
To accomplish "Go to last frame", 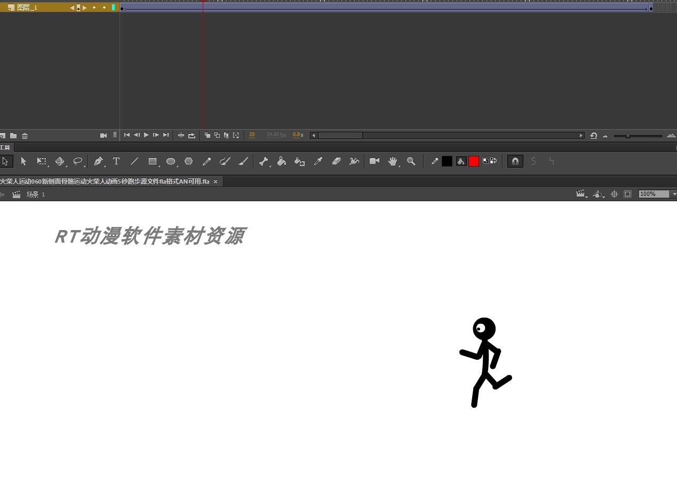I will [166, 135].
